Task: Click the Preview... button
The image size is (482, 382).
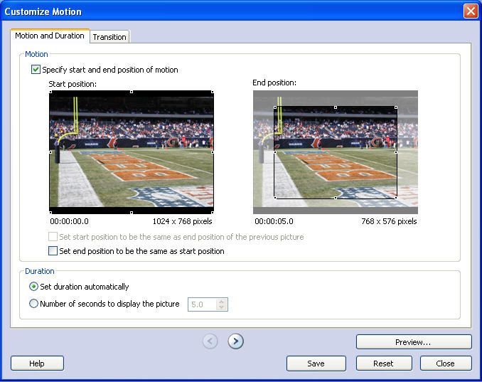Action: [414, 342]
